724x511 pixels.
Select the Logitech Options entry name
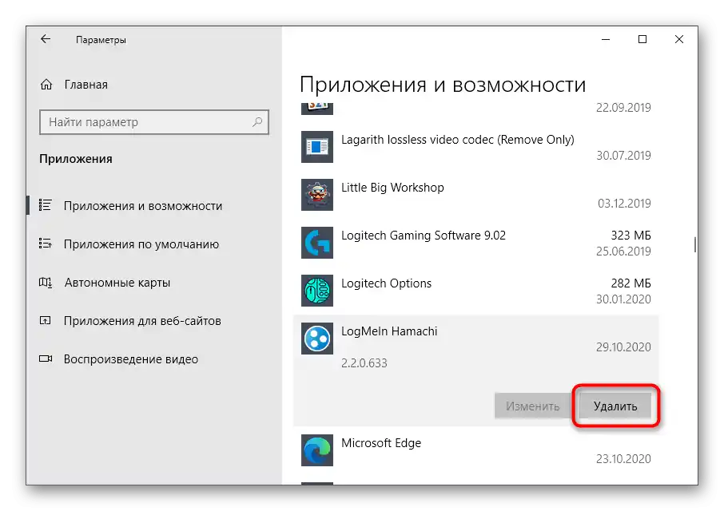[x=386, y=283]
